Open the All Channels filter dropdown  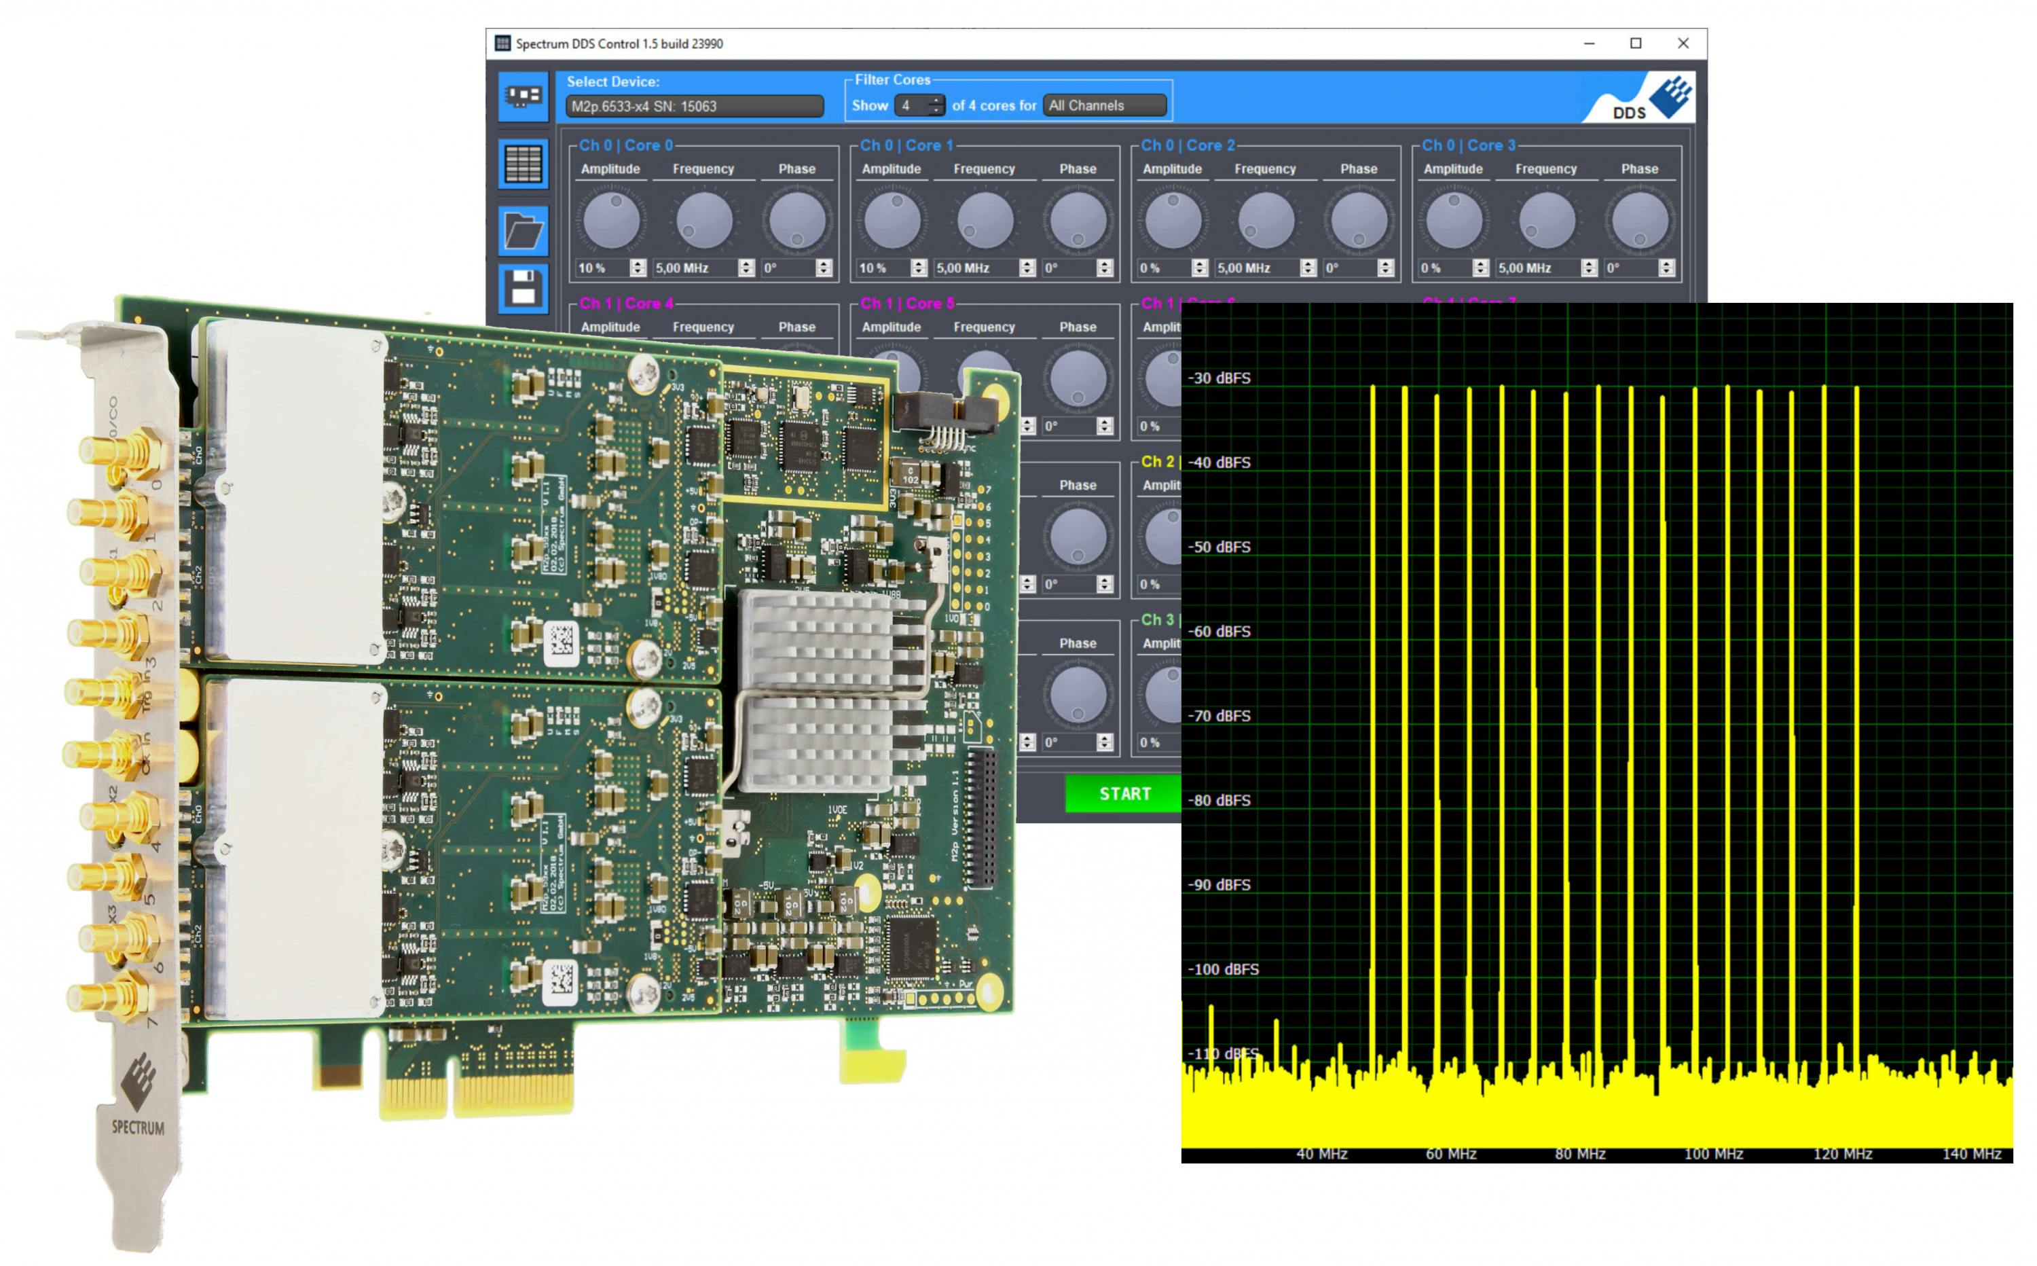[x=1105, y=105]
